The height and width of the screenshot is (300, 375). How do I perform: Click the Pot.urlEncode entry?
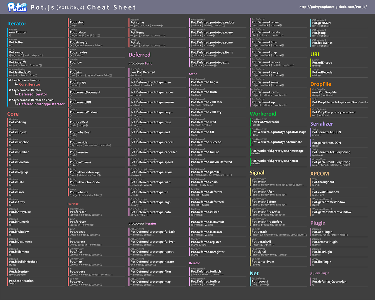(x=340, y=63)
